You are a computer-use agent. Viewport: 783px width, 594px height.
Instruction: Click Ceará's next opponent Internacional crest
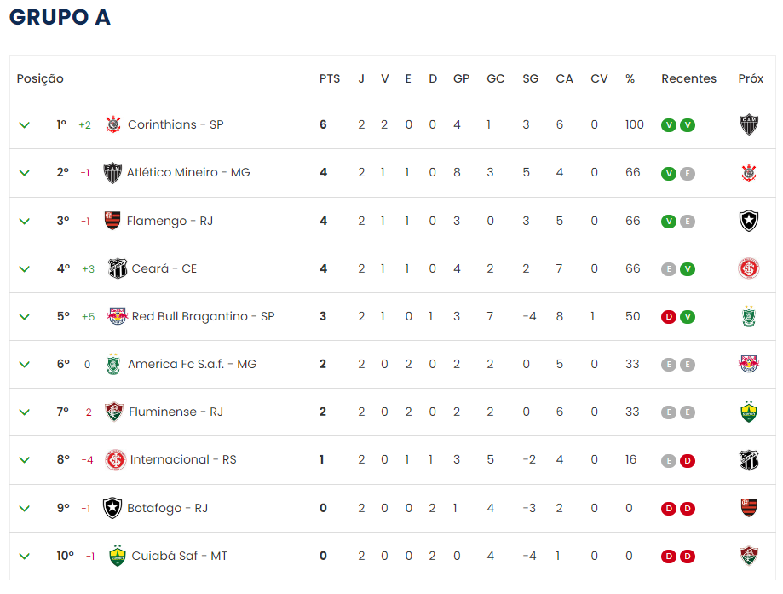pyautogui.click(x=749, y=268)
